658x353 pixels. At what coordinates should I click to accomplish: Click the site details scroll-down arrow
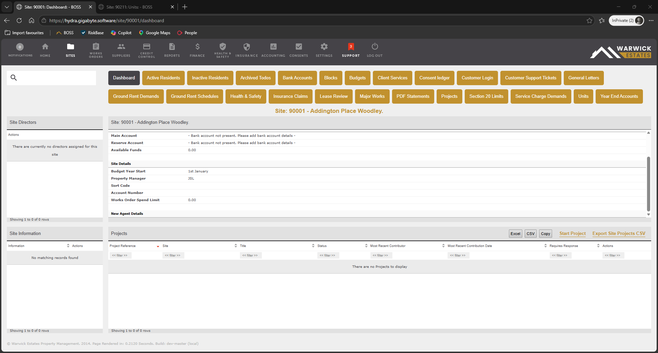(648, 215)
